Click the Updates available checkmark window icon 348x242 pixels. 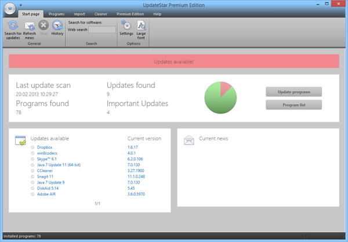coord(20,141)
